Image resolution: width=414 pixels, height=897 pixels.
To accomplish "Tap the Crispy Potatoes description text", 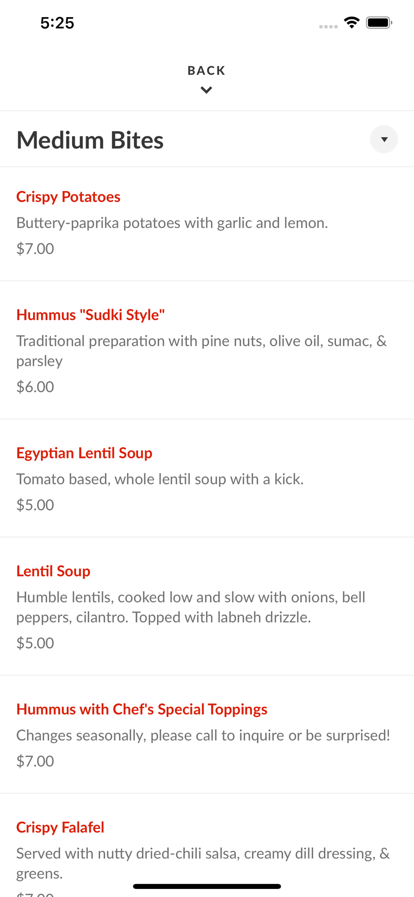I will (x=172, y=223).
